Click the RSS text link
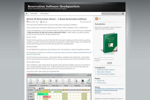This screenshot has height=100, width=150. pyautogui.click(x=100, y=19)
